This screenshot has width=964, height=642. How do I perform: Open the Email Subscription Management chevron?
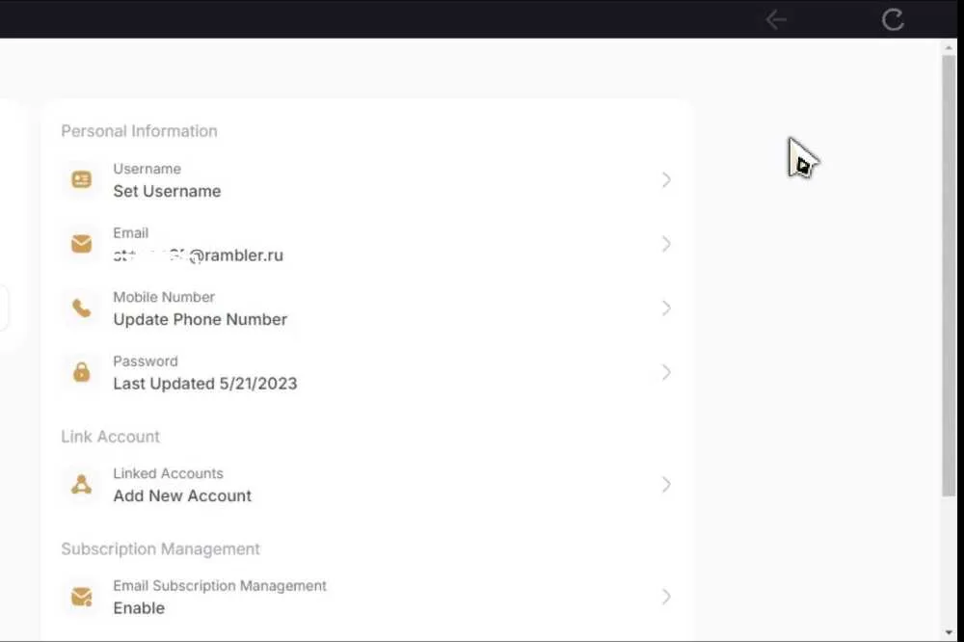666,597
